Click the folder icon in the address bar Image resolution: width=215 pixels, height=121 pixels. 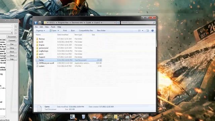click(x=45, y=23)
